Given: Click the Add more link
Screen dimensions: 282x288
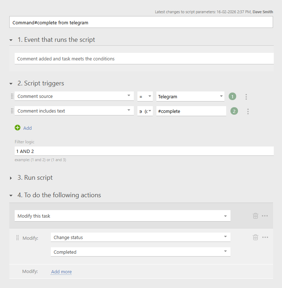Looking at the screenshot, I should (61, 272).
